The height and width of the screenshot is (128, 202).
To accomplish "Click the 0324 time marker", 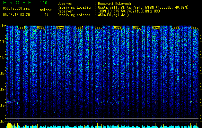I will (79, 28).
